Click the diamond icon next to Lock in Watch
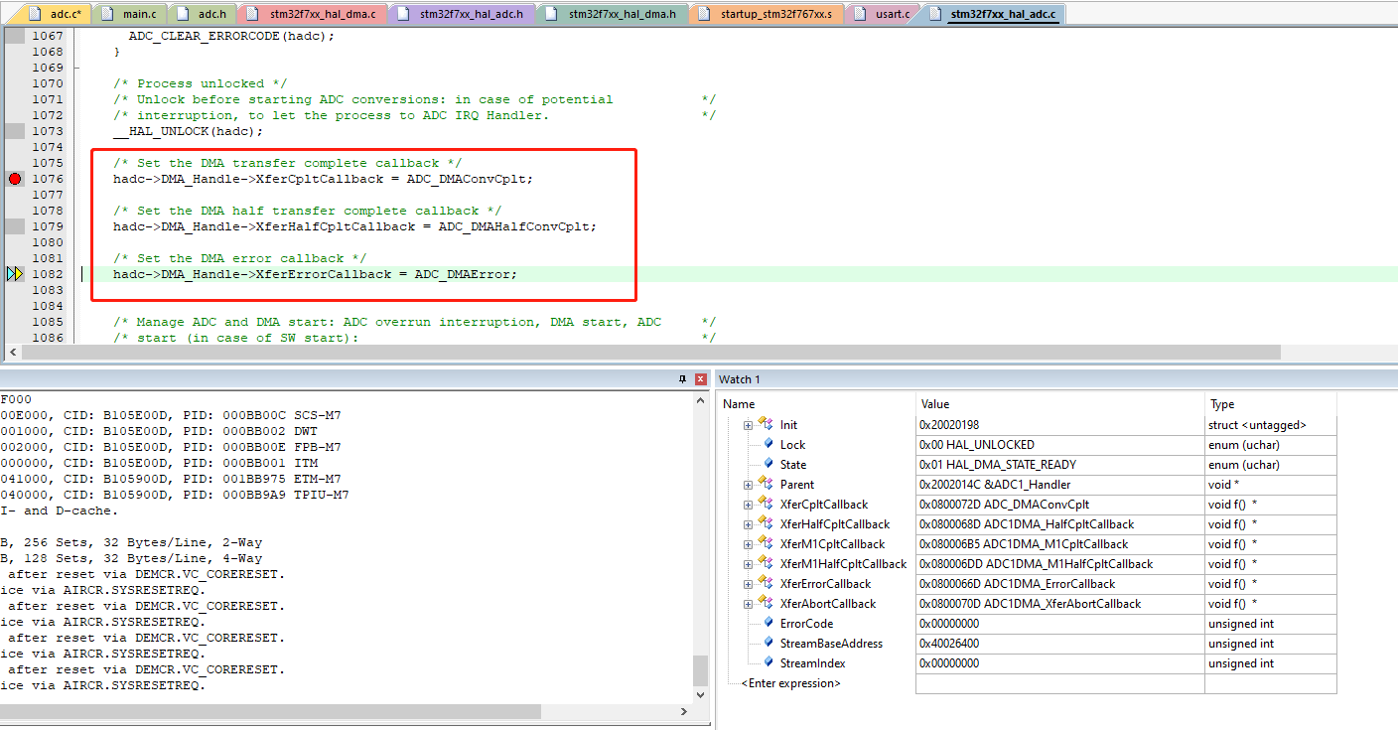The image size is (1398, 730). point(769,444)
